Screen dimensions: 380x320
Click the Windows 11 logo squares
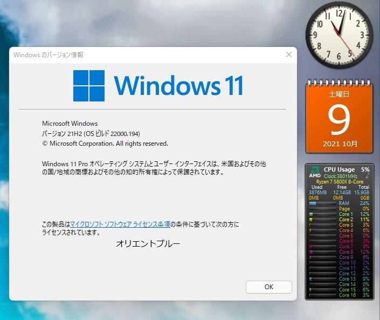tap(89, 86)
